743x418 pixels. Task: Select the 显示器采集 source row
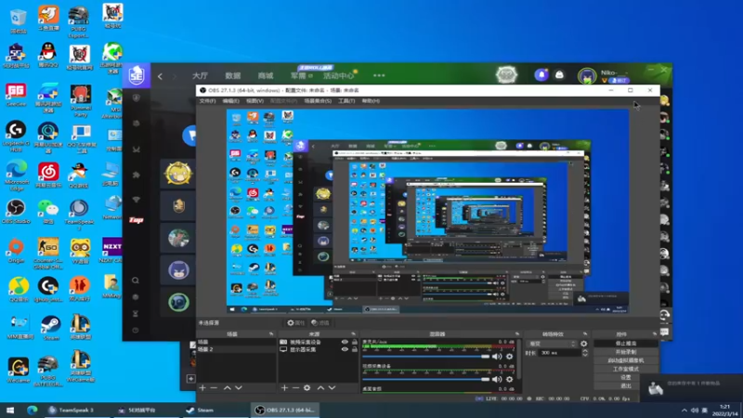pyautogui.click(x=319, y=349)
